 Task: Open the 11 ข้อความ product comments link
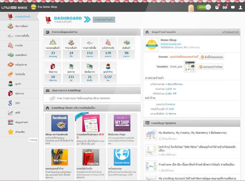point(171,114)
